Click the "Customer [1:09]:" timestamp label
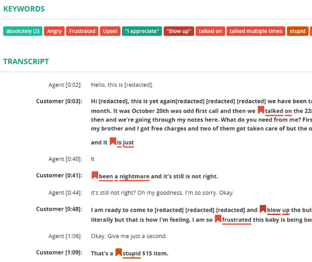Screen dimensions: 312x262 click(x=59, y=253)
